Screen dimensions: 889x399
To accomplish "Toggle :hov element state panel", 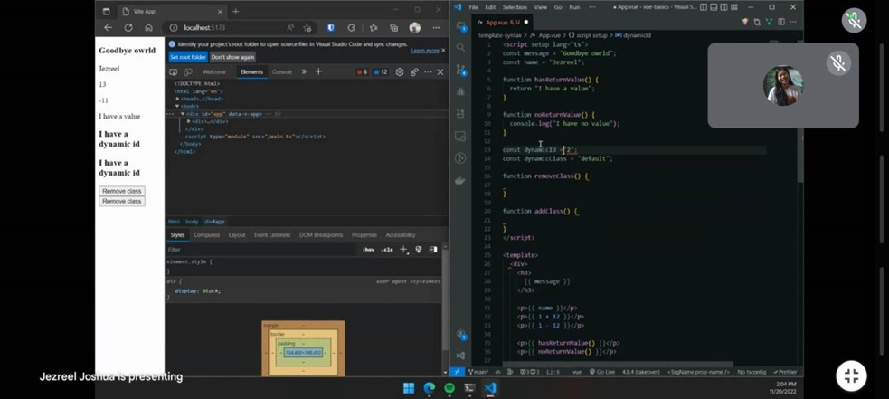I will click(368, 249).
